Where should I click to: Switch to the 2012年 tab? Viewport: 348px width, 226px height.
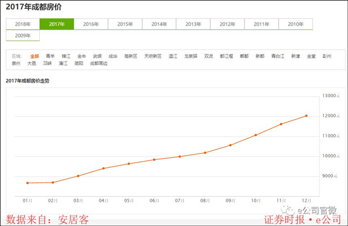click(227, 24)
